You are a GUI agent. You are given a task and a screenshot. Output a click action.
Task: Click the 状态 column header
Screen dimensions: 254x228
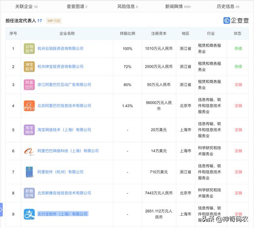[238, 34]
